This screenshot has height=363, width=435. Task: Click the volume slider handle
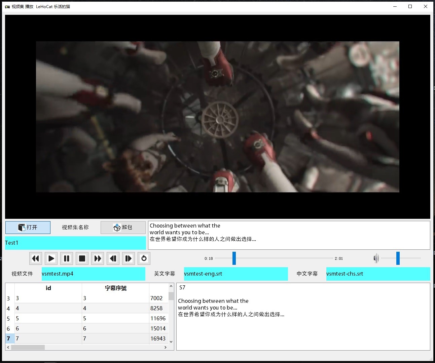tap(398, 258)
